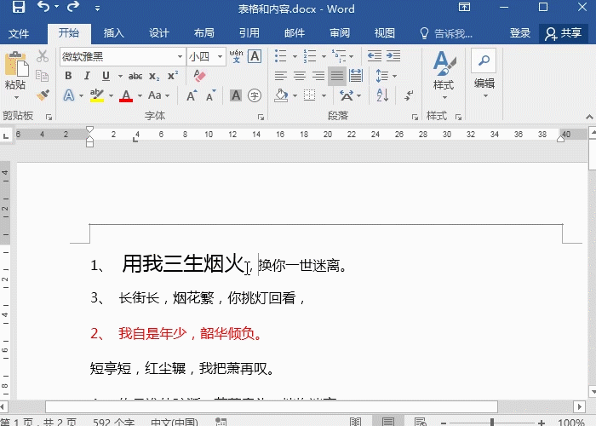Click the Undo arrow icon
The height and width of the screenshot is (426, 596).
[x=44, y=8]
